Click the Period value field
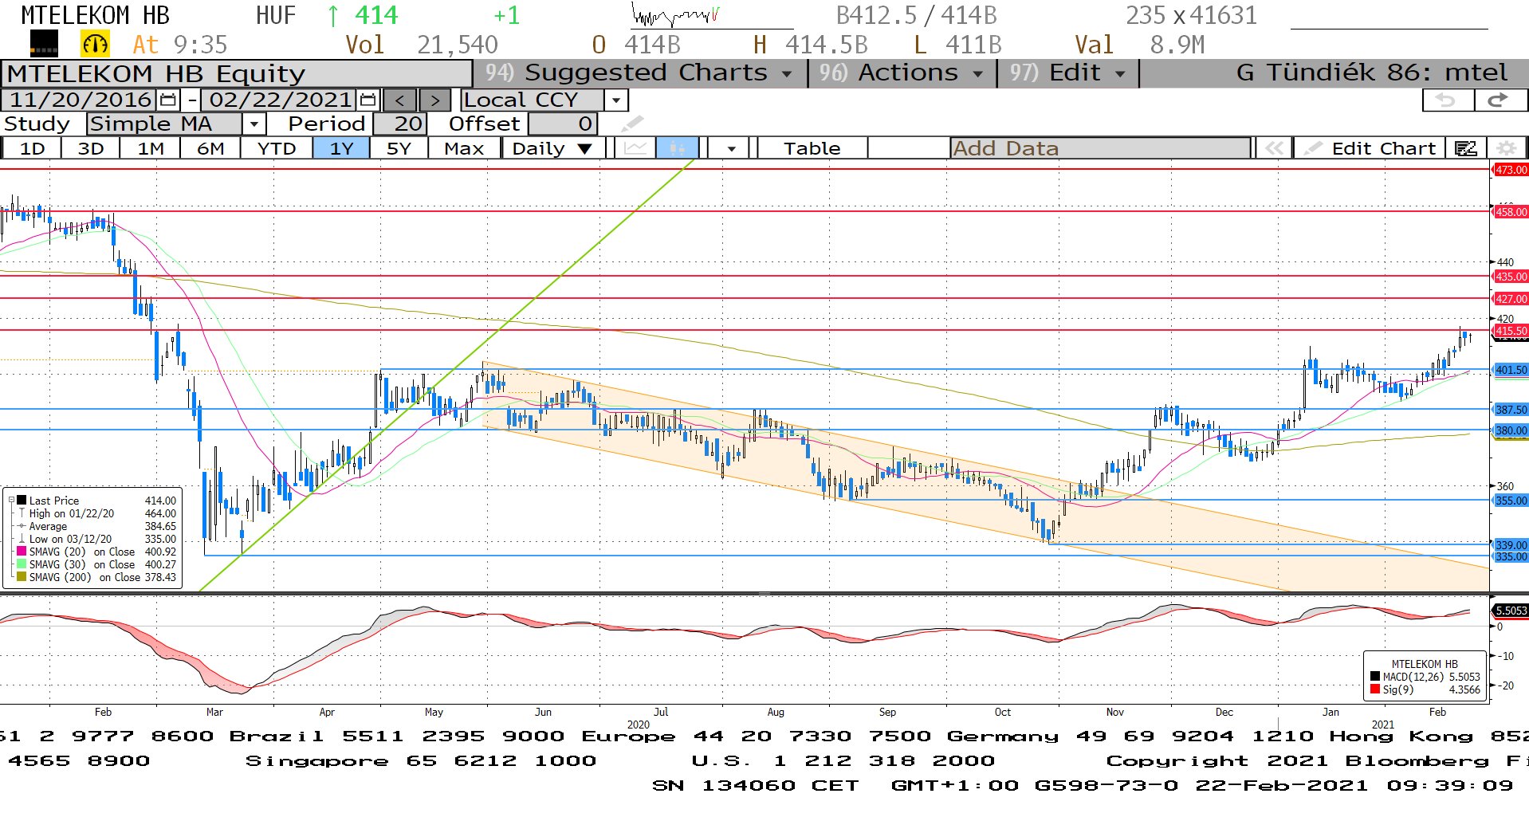 point(400,124)
